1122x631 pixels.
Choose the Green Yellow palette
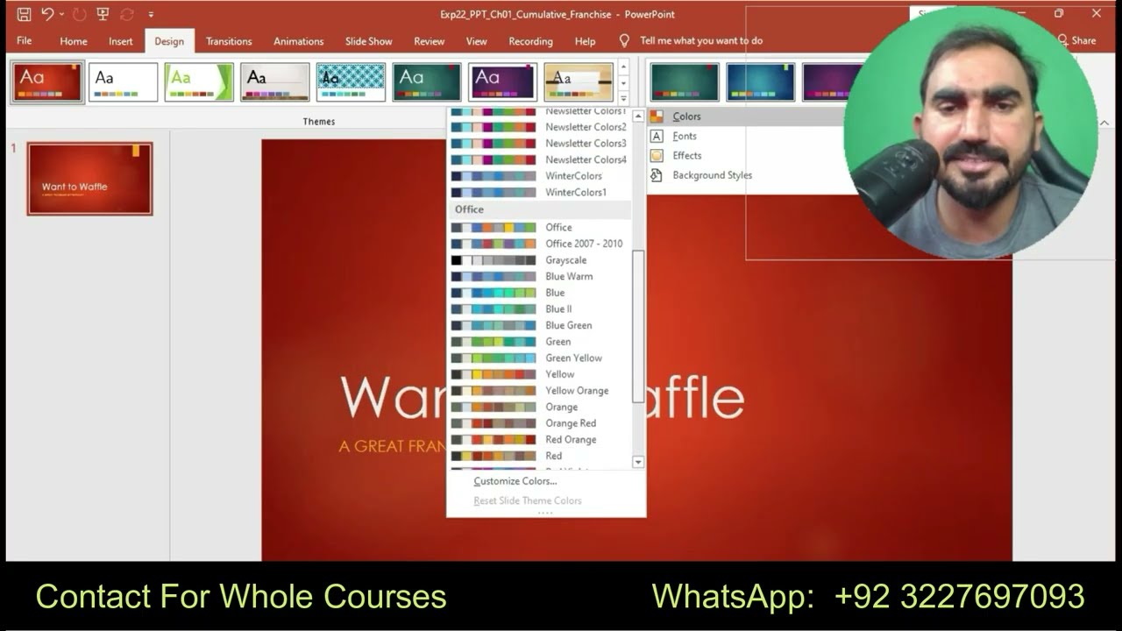(x=539, y=358)
